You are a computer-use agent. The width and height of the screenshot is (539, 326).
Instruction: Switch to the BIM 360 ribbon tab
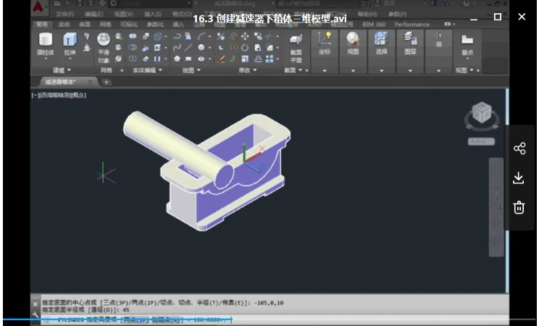coord(374,25)
